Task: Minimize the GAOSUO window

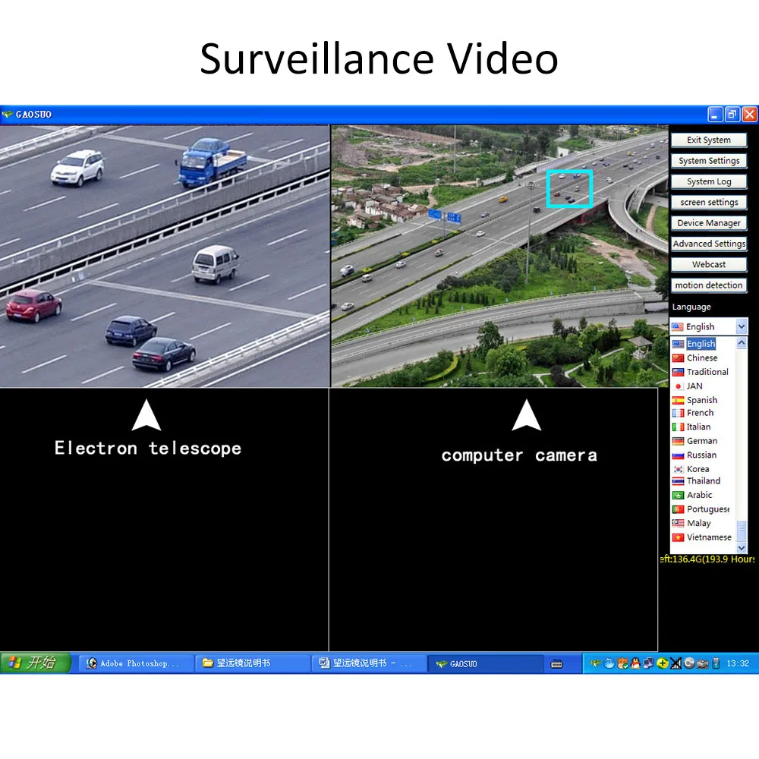Action: [x=715, y=115]
